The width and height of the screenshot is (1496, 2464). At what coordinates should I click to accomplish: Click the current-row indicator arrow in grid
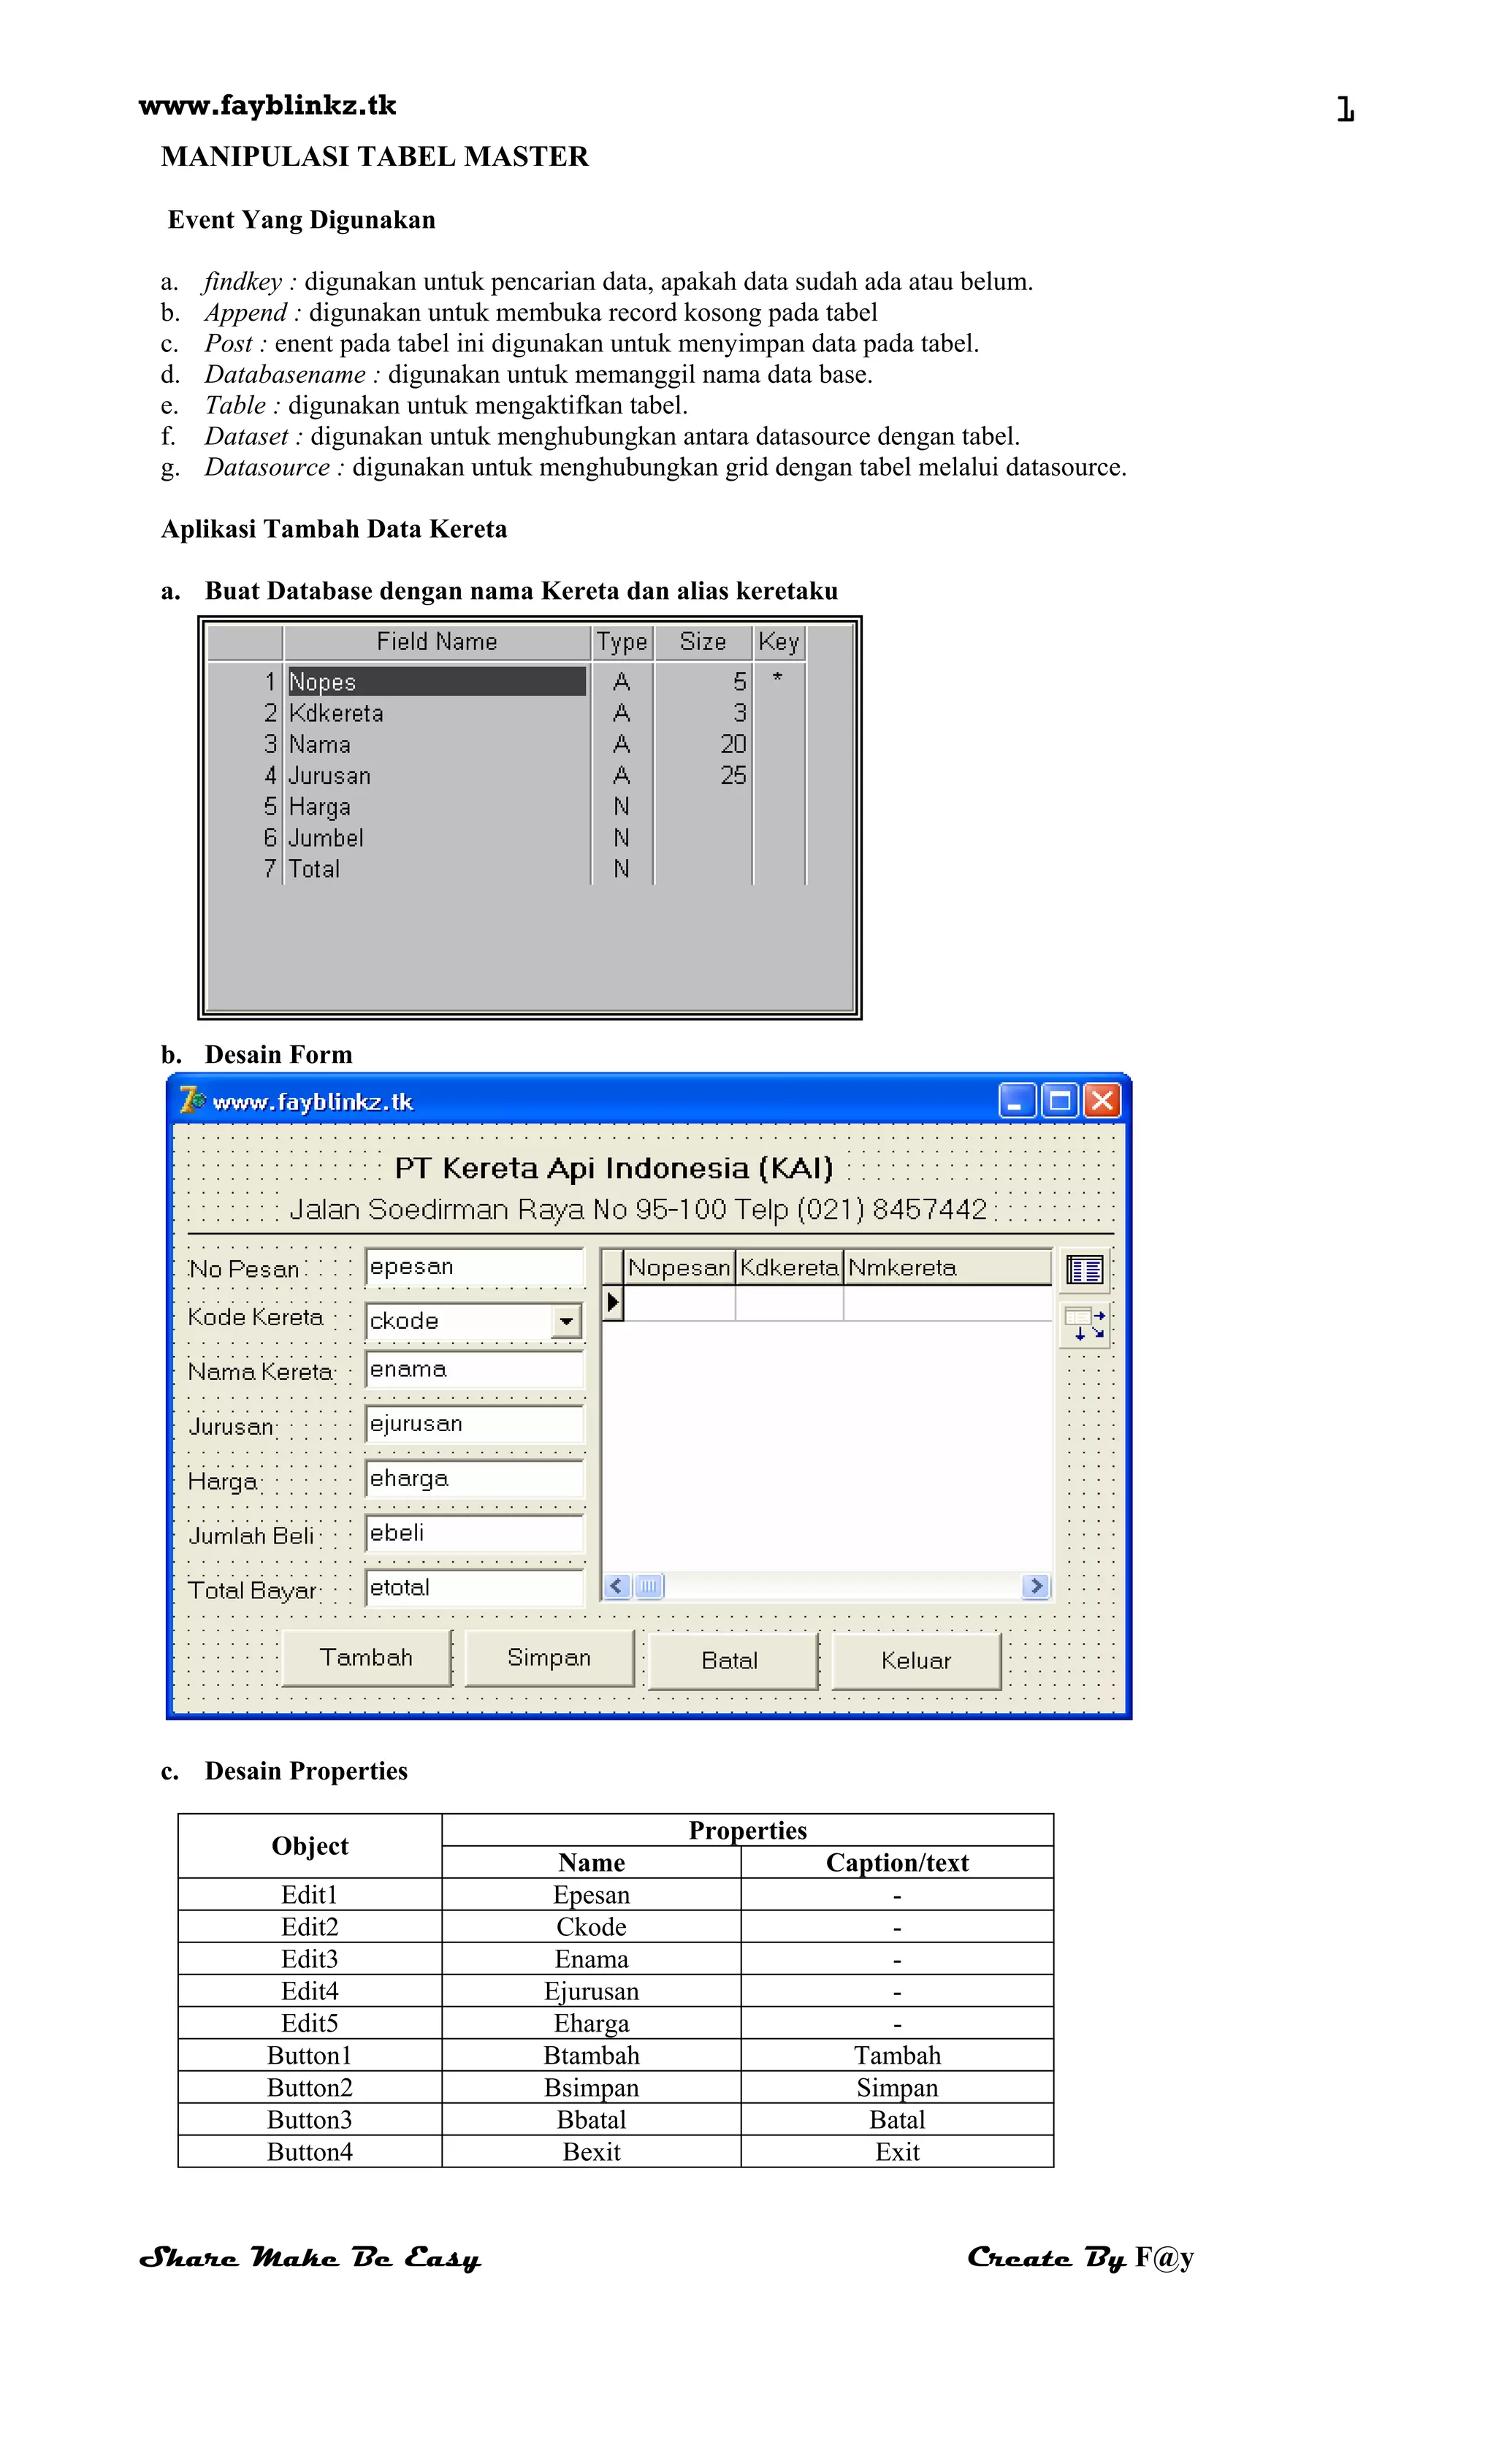click(x=613, y=1302)
